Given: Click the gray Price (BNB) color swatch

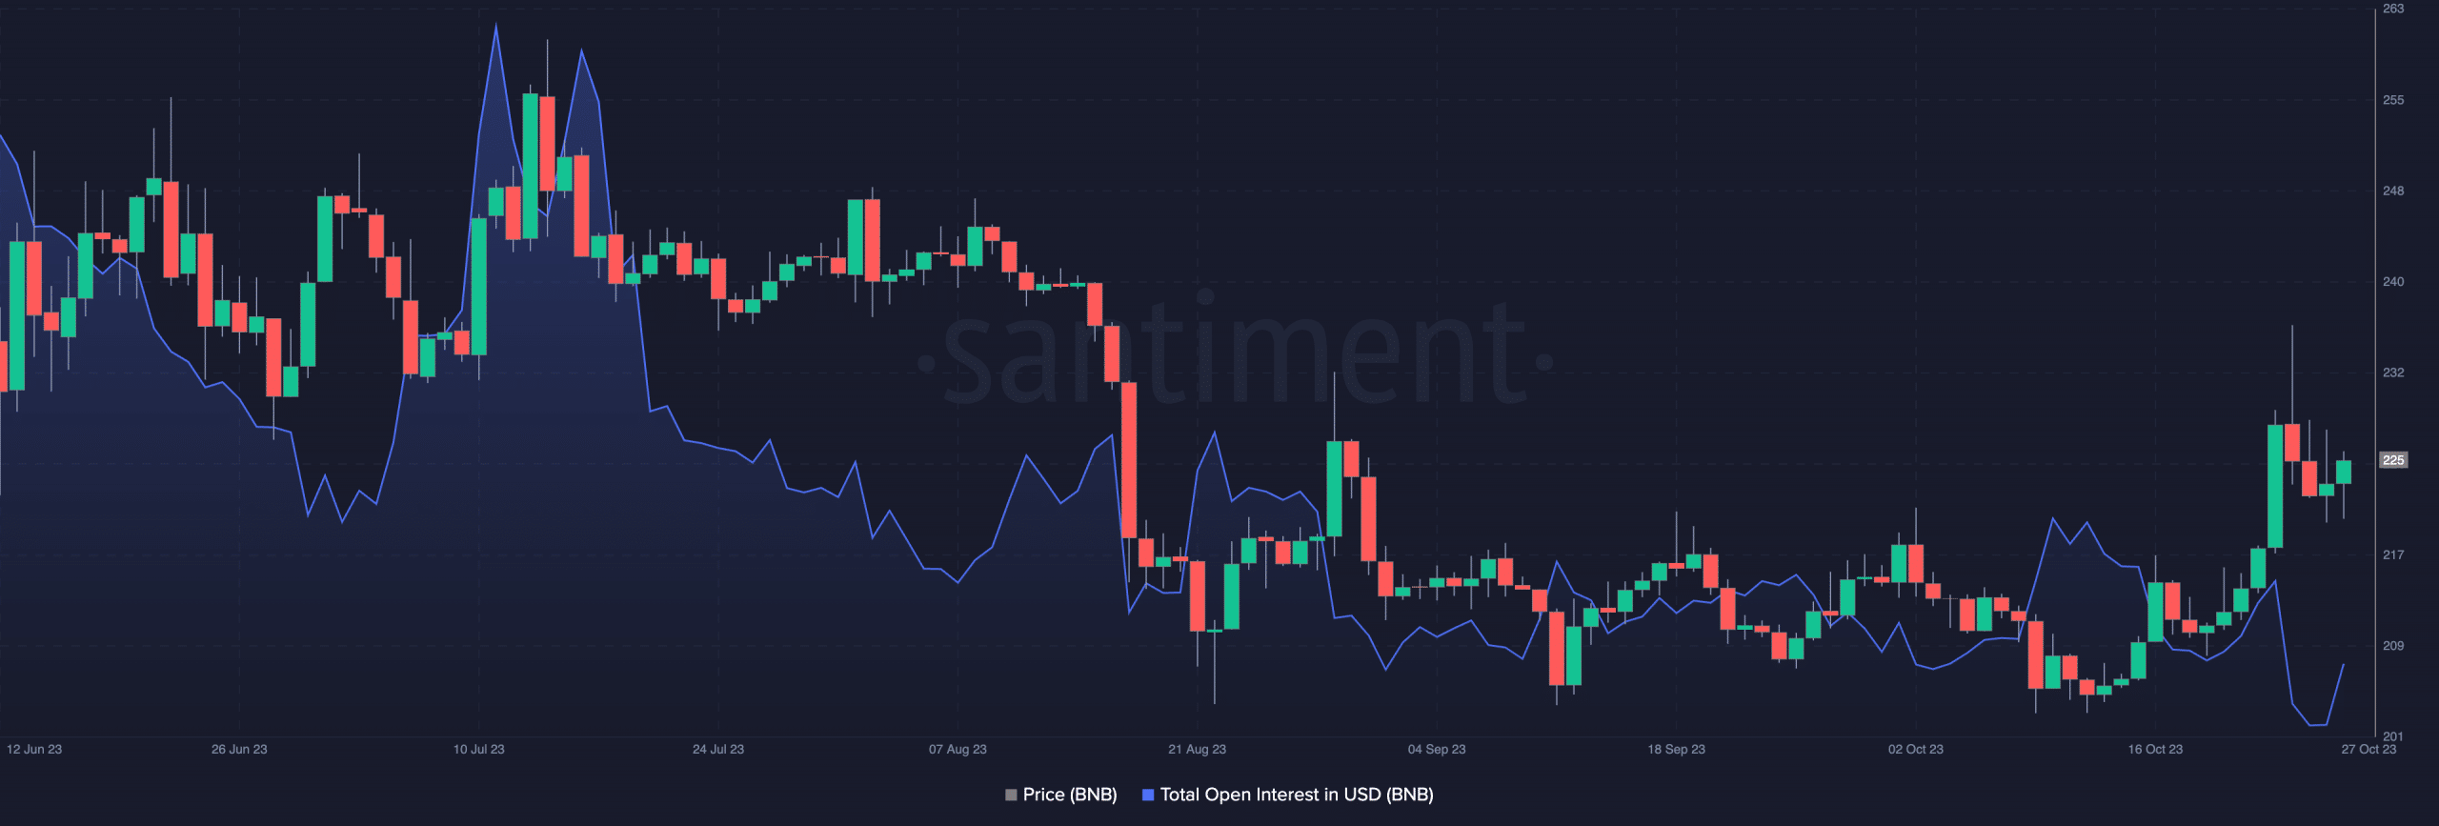Looking at the screenshot, I should pyautogui.click(x=1011, y=795).
